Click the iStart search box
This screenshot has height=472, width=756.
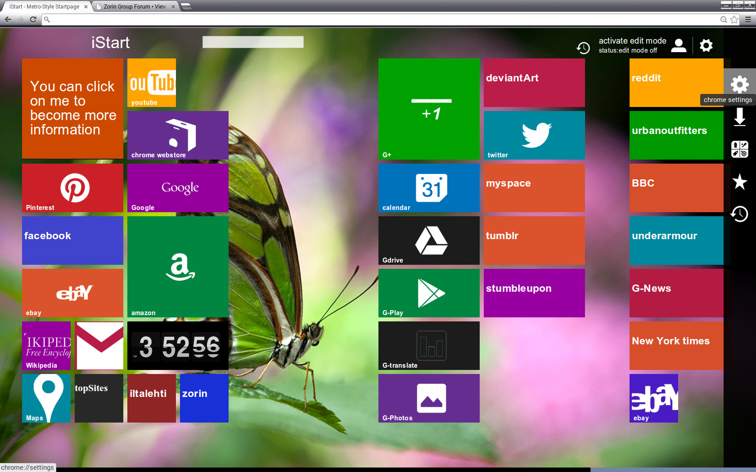coord(253,42)
